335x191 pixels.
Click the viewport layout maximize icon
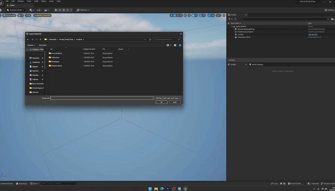point(224,15)
